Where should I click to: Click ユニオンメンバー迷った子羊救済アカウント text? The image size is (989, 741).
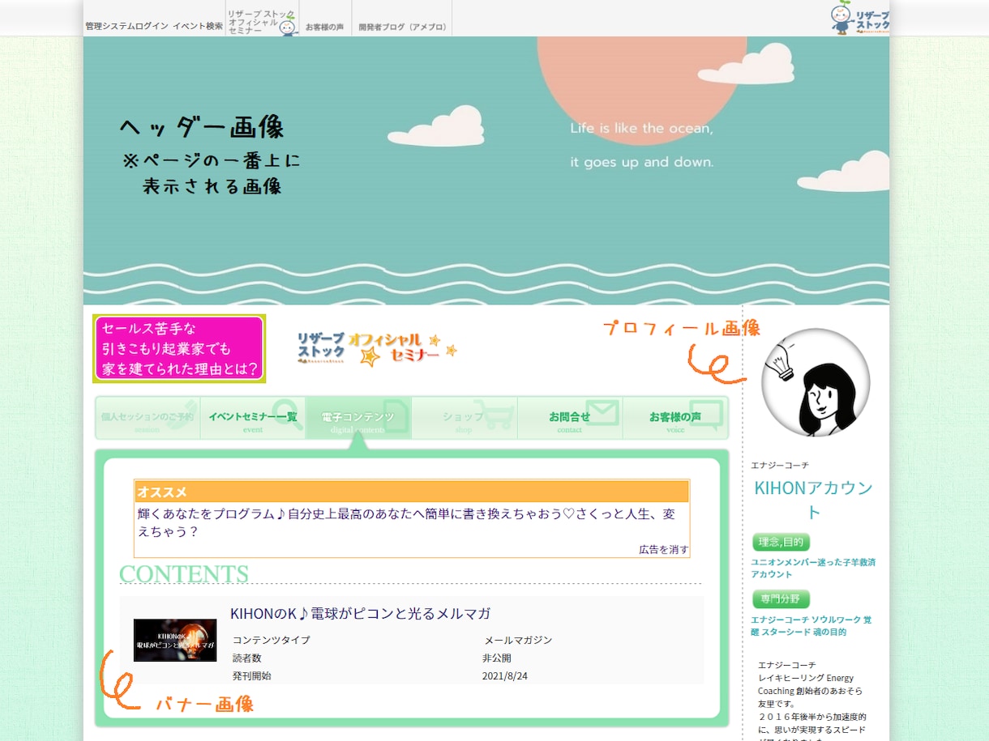(x=813, y=568)
